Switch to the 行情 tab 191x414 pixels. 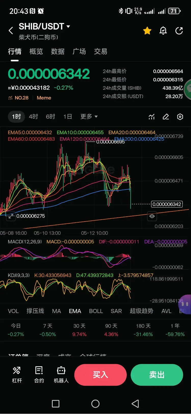(15, 51)
